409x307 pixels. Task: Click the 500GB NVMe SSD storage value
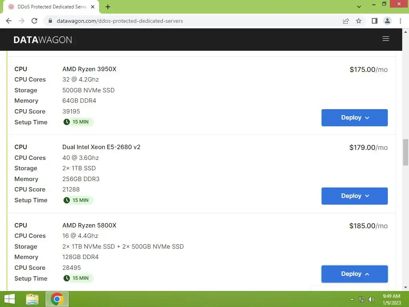(x=88, y=90)
